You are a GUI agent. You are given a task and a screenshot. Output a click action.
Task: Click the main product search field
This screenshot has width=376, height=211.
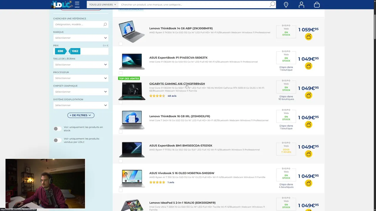point(194,4)
